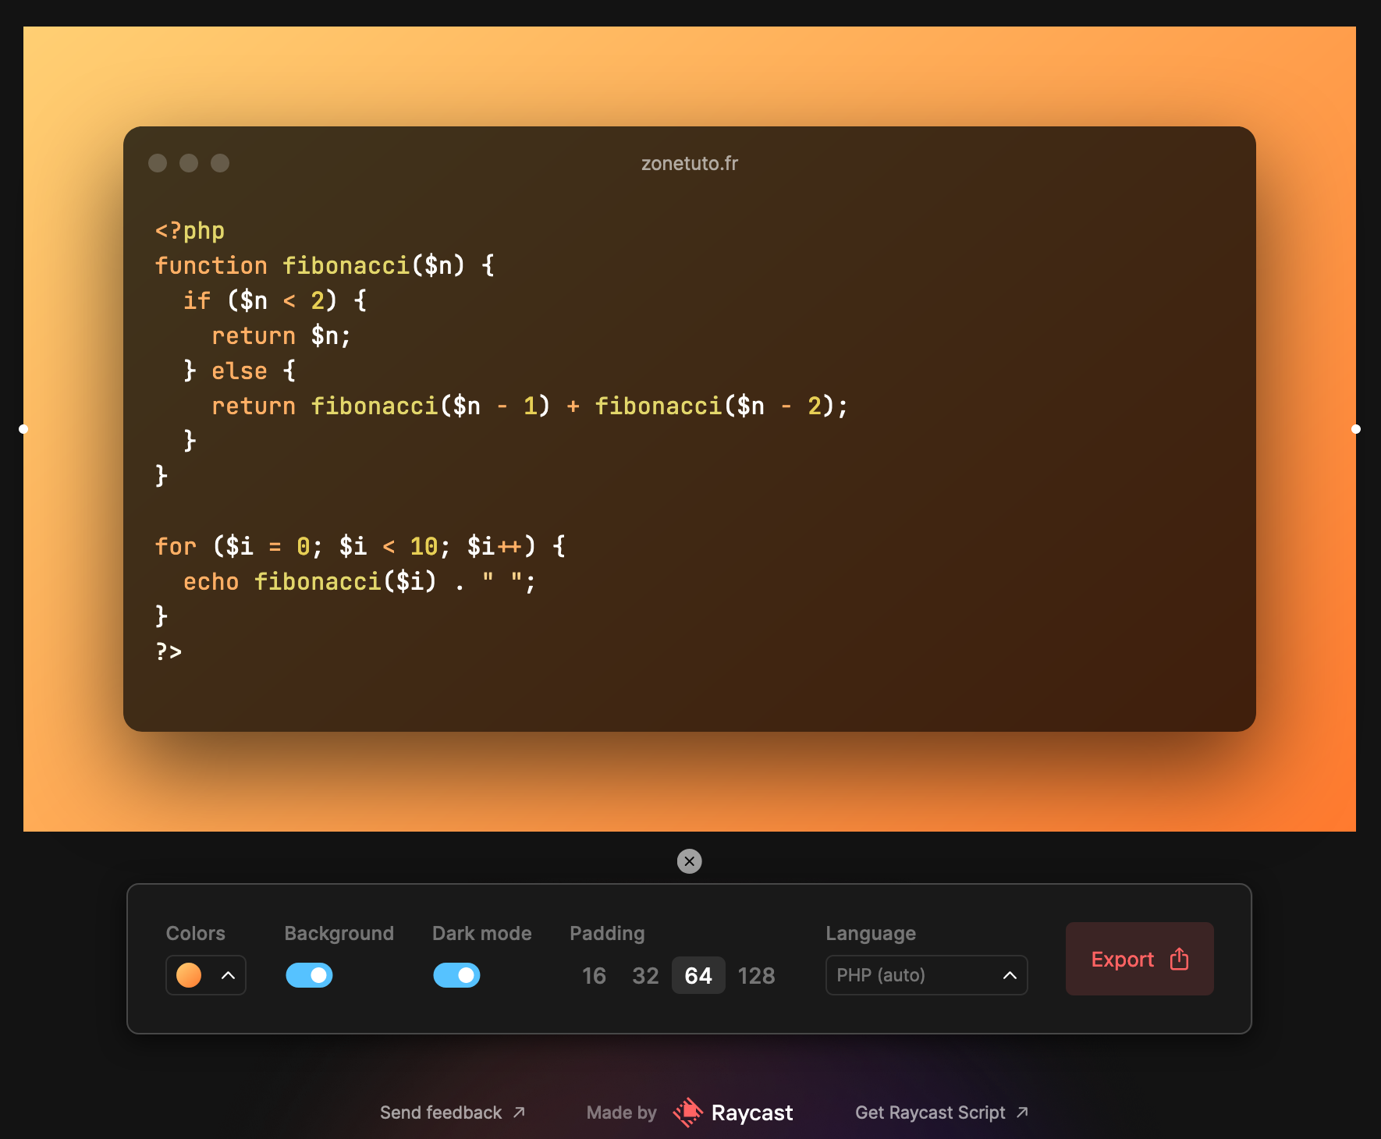Click the yellow traffic light dot
This screenshot has width=1381, height=1139.
(x=189, y=164)
